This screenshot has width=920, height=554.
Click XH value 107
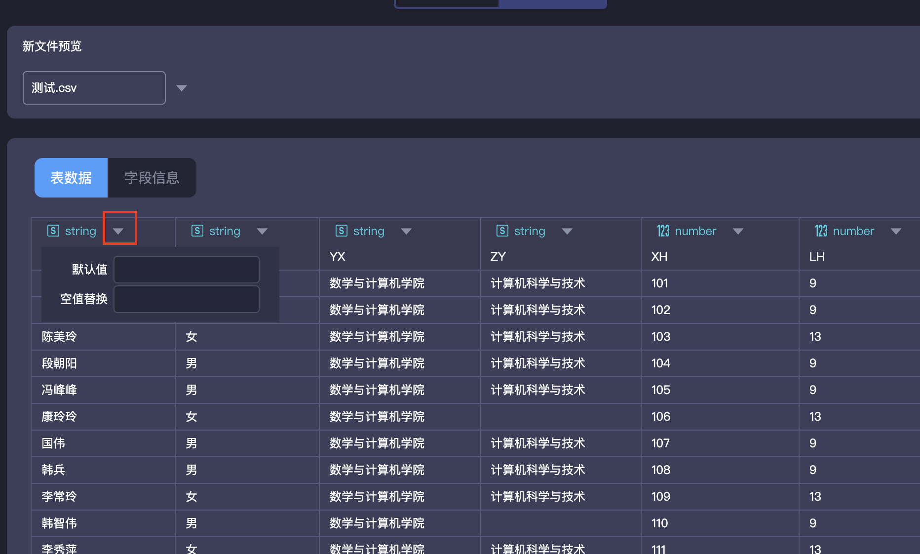click(660, 443)
